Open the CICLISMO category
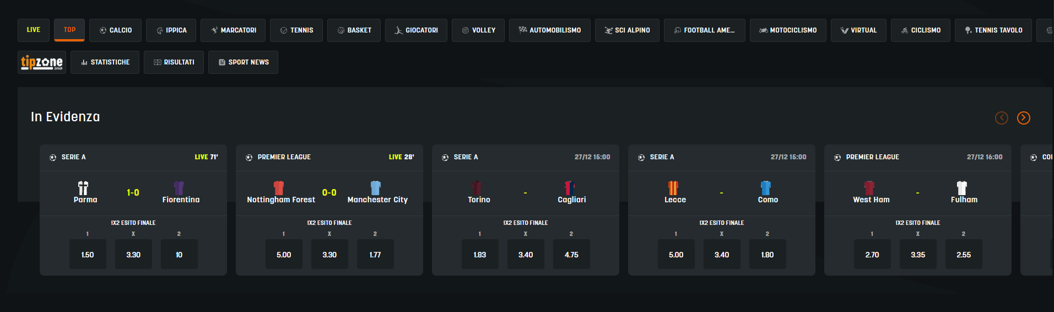Screen dimensions: 1054x312 point(921,30)
